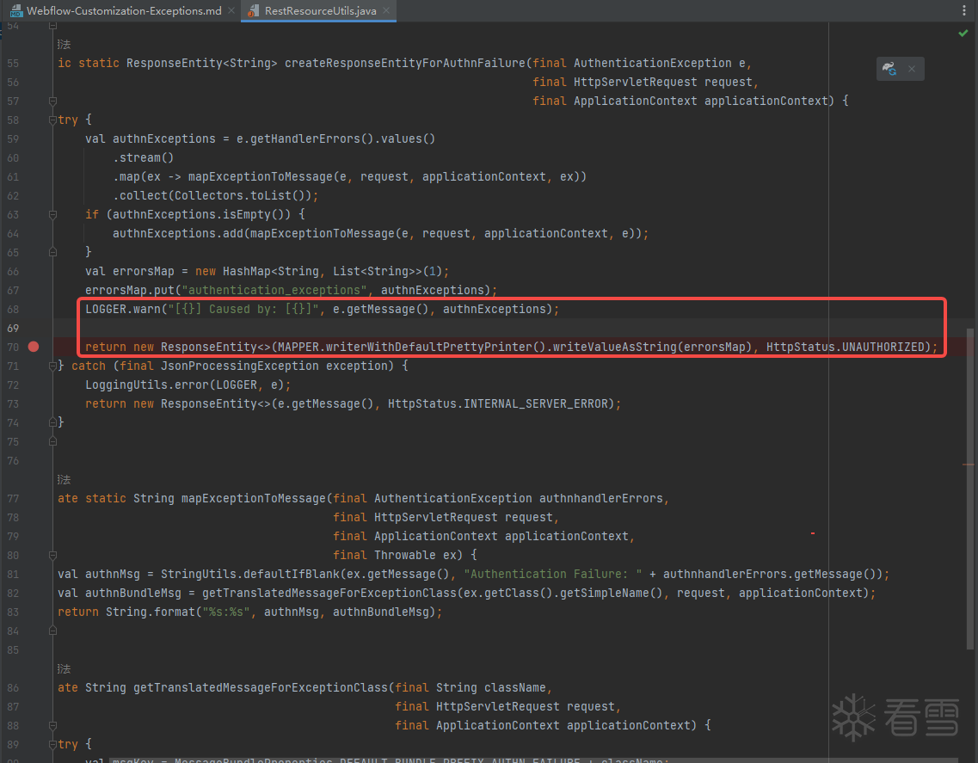
Task: Click line number 55 in gutter
Action: pyautogui.click(x=13, y=64)
